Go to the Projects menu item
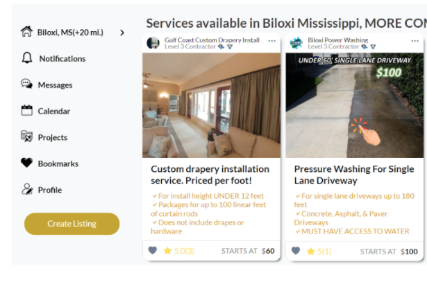The image size is (427, 282). 53,137
